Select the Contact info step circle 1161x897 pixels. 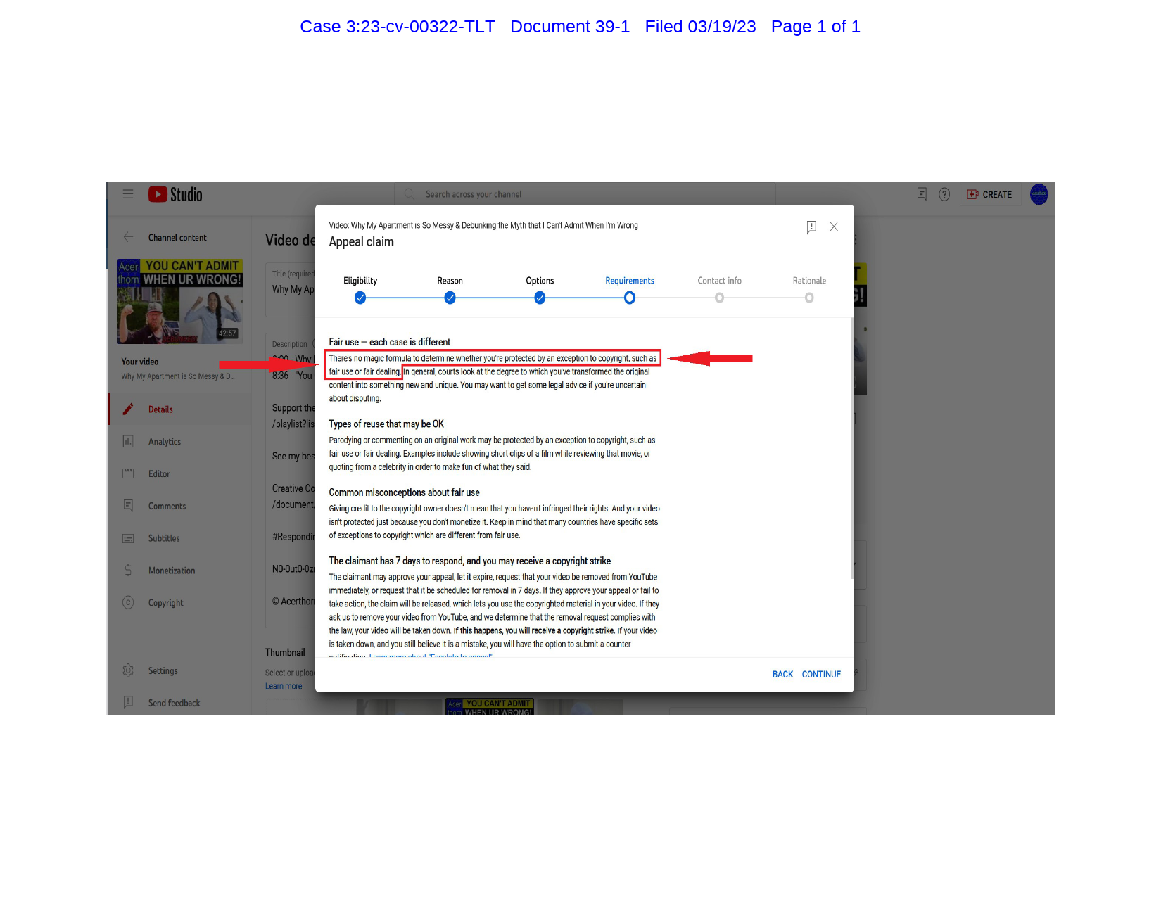(719, 298)
